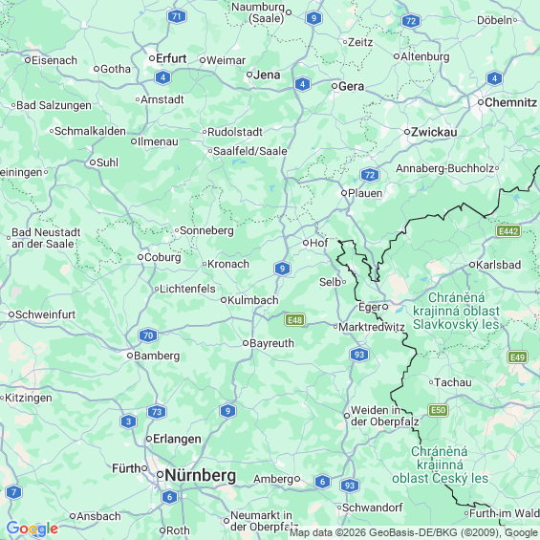
Task: Open the map data copyright notice
Action: [414, 532]
